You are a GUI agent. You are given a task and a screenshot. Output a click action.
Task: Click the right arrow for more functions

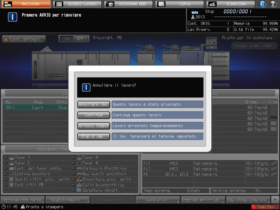(275, 200)
